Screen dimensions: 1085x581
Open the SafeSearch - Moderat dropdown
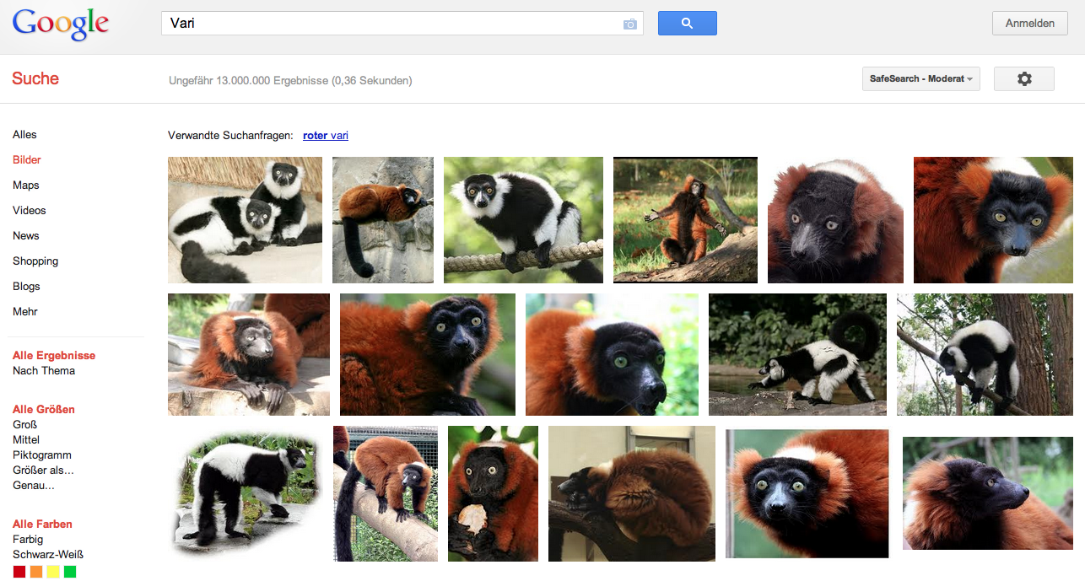(x=920, y=78)
